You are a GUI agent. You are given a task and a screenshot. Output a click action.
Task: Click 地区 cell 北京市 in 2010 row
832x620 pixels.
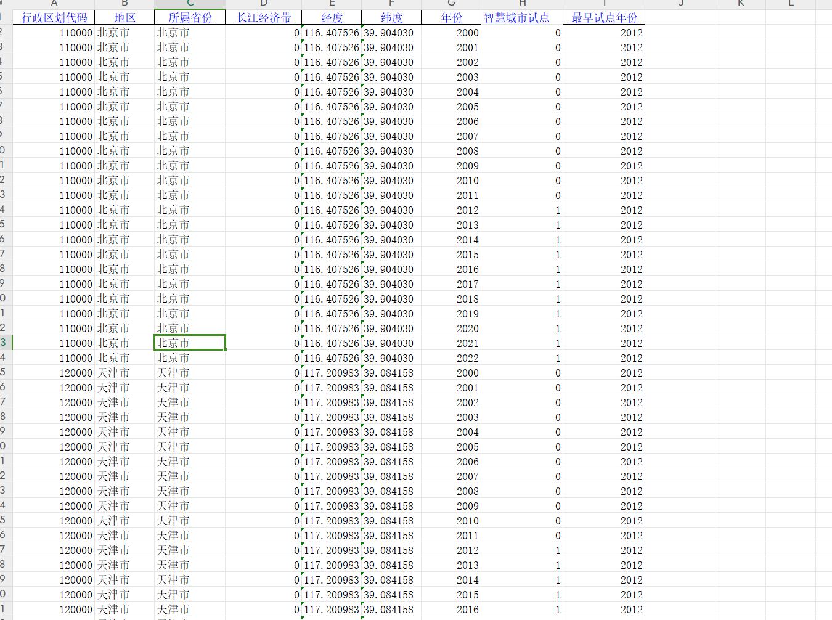tap(124, 181)
